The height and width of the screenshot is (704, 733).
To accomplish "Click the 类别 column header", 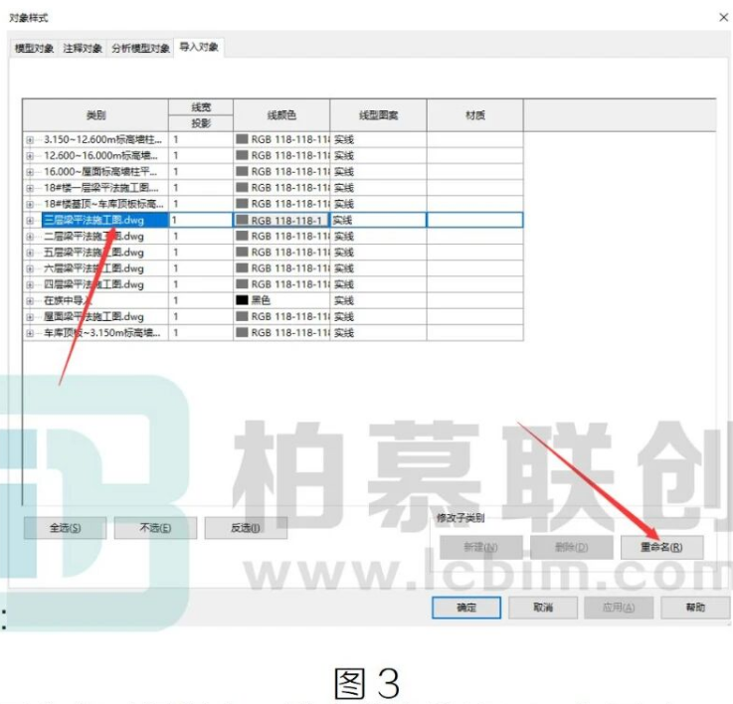I will point(95,115).
